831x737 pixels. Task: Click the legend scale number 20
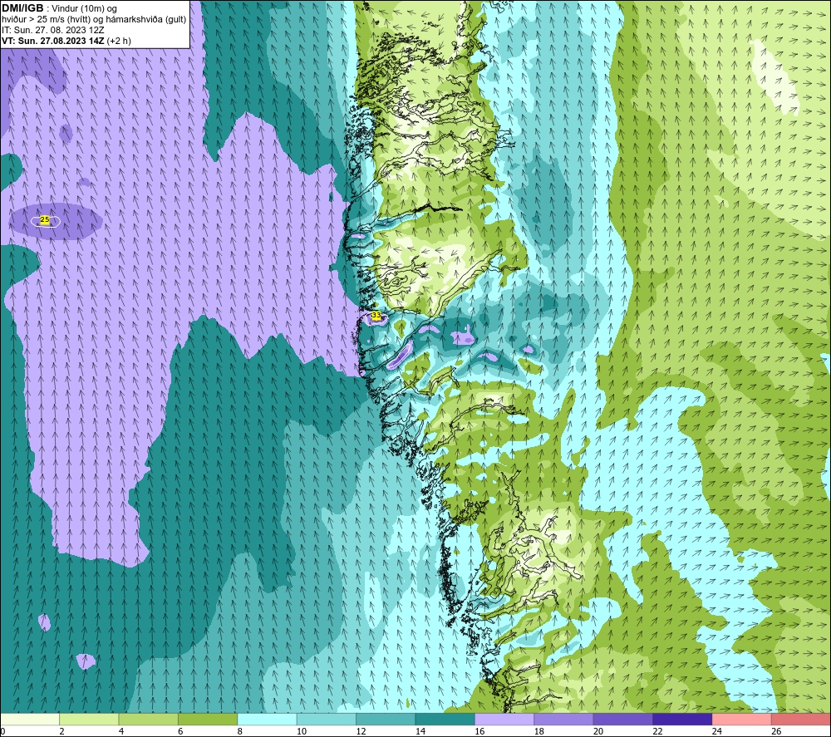598,731
